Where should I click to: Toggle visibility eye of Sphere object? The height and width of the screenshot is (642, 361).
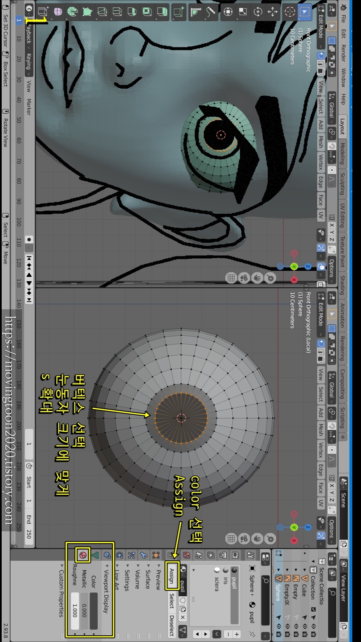[279, 626]
